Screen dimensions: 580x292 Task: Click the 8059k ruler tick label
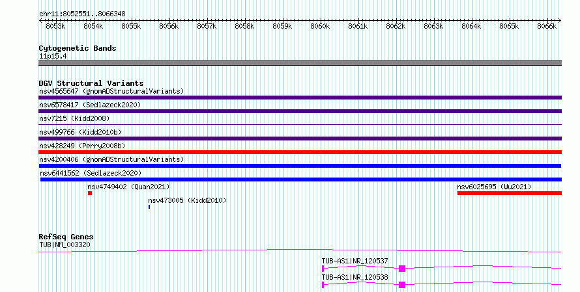click(283, 26)
